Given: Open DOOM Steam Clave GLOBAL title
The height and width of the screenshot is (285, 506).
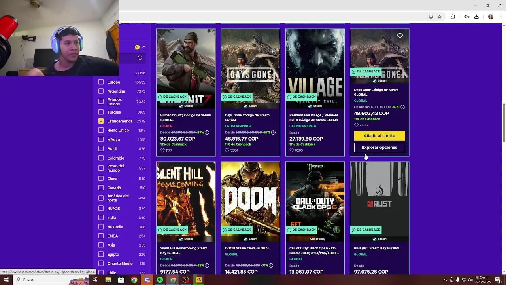Looking at the screenshot, I should tap(247, 248).
